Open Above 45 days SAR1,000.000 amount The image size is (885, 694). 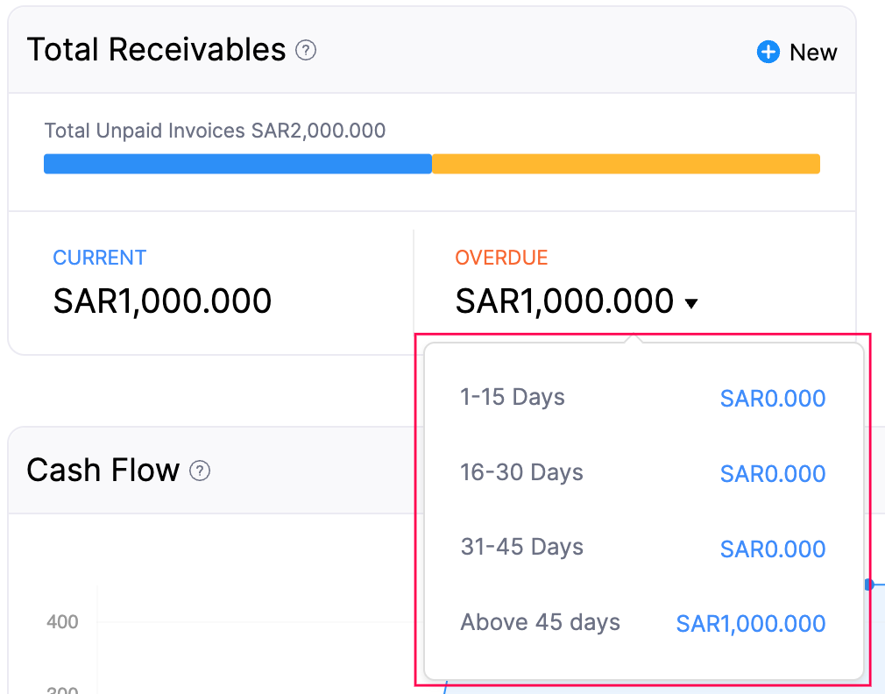[x=750, y=623]
